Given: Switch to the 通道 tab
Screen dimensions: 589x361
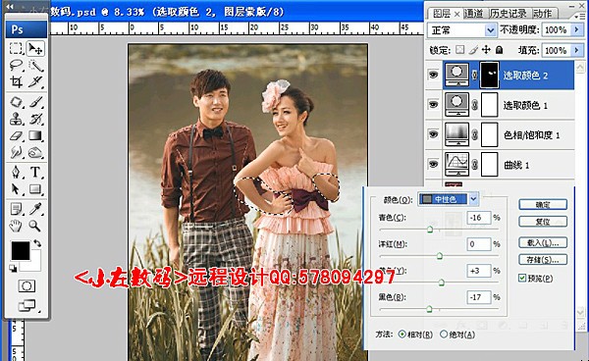Looking at the screenshot, I should pyautogui.click(x=474, y=14).
